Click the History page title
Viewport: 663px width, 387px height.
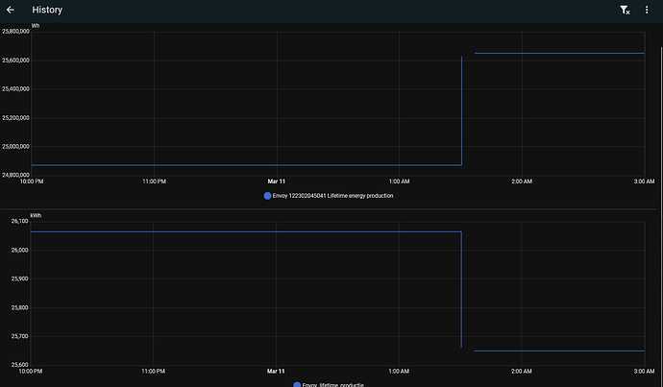47,10
